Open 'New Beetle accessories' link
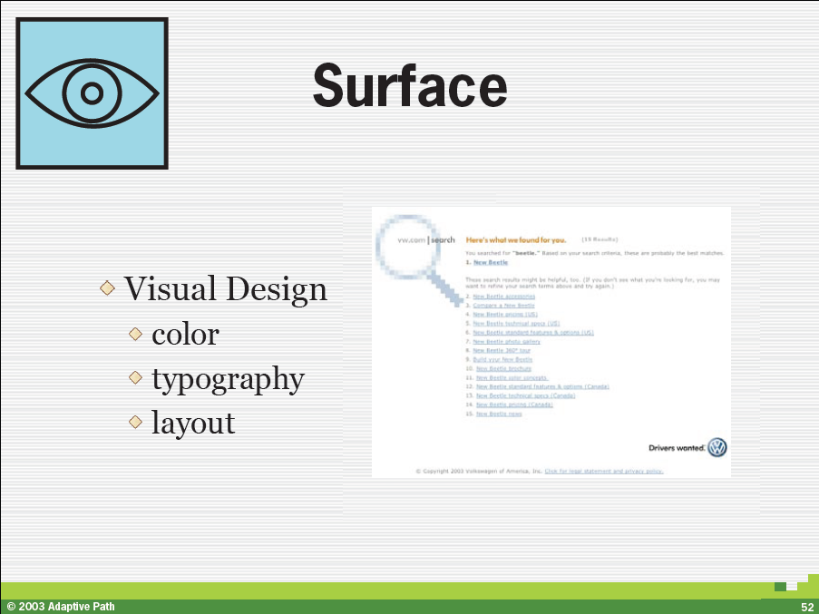This screenshot has height=614, width=819. tap(503, 296)
